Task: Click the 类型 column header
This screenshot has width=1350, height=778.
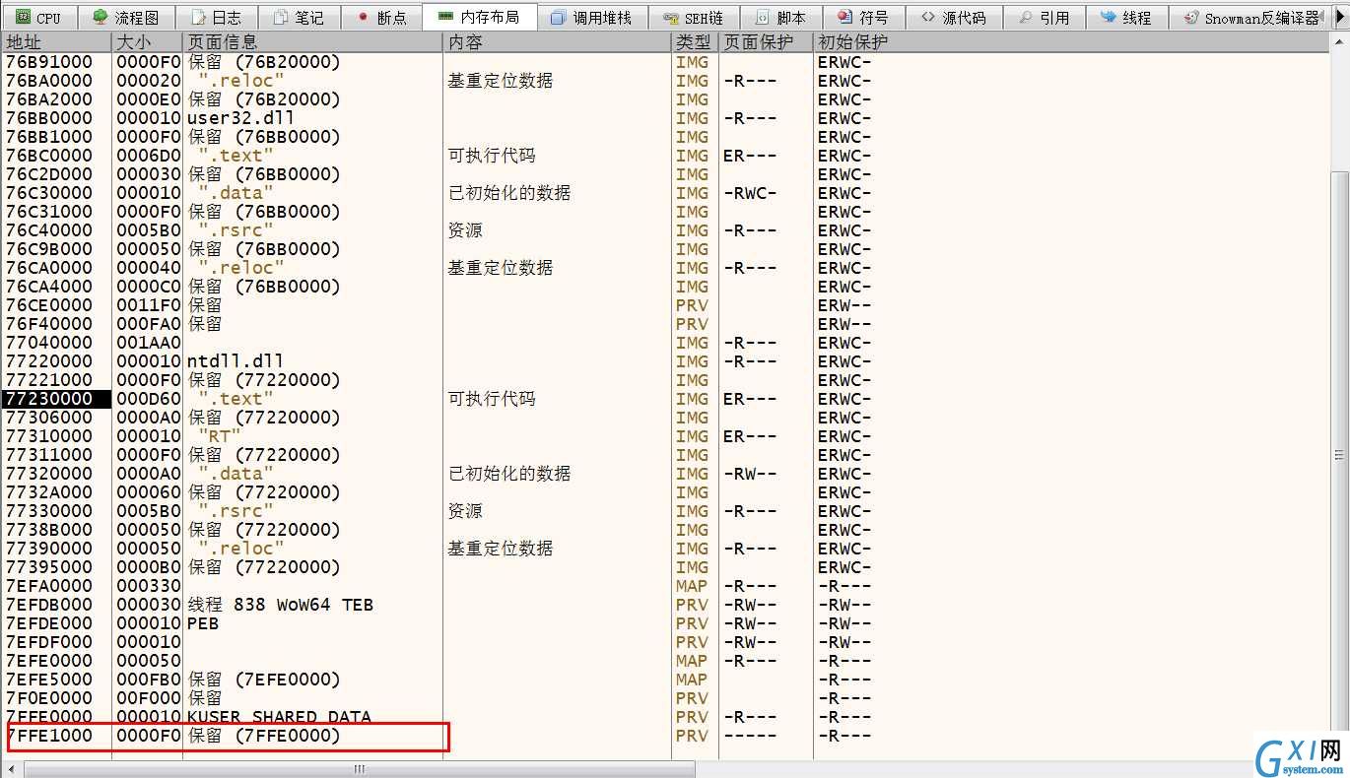Action: pyautogui.click(x=694, y=42)
